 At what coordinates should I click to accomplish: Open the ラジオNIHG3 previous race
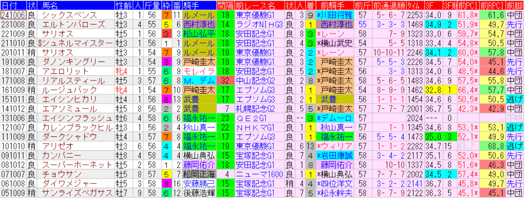pyautogui.click(x=259, y=24)
